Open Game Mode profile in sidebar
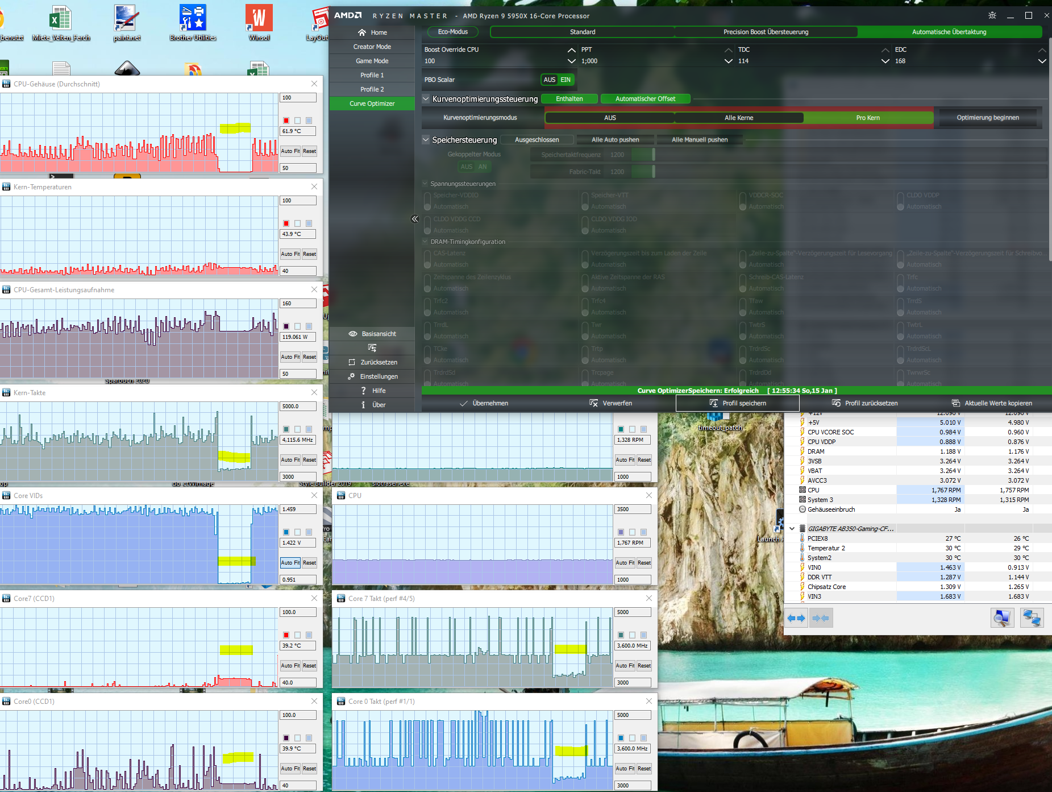This screenshot has width=1052, height=792. [x=372, y=61]
